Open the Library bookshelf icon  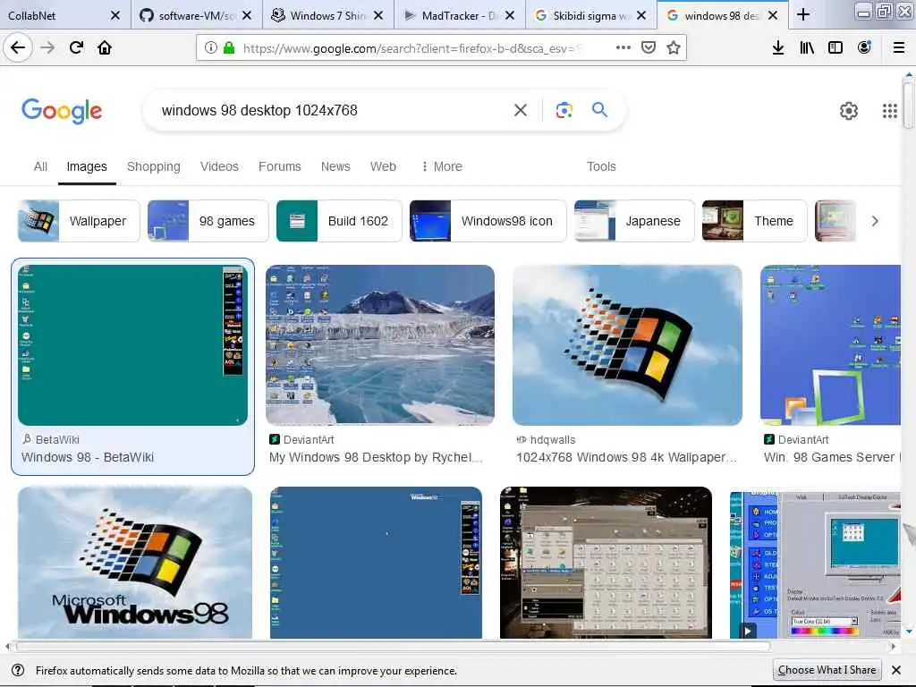pos(806,47)
